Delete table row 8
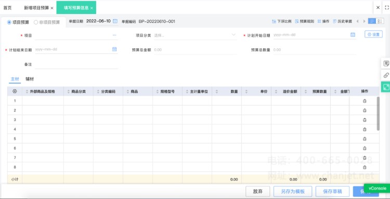 (365, 167)
